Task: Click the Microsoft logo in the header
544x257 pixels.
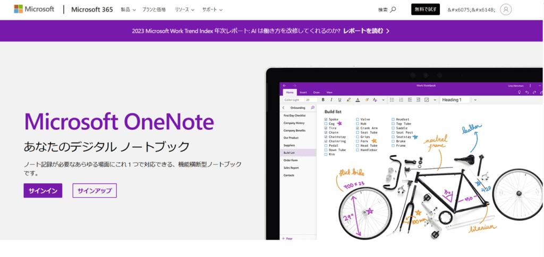Action: (34, 10)
